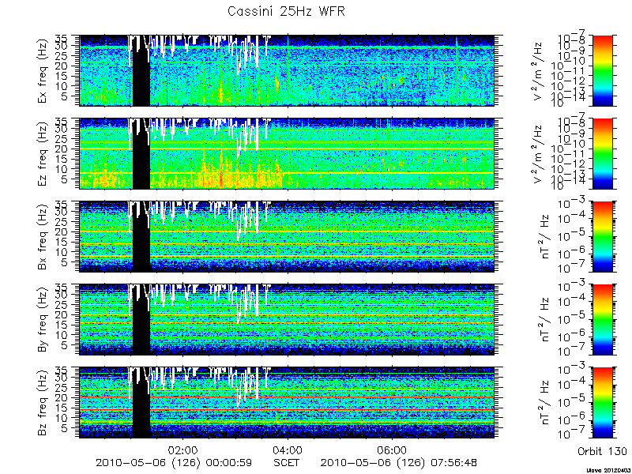Click the Ex spectrogram panel
Viewport: 632px width, 474px height.
[287, 70]
